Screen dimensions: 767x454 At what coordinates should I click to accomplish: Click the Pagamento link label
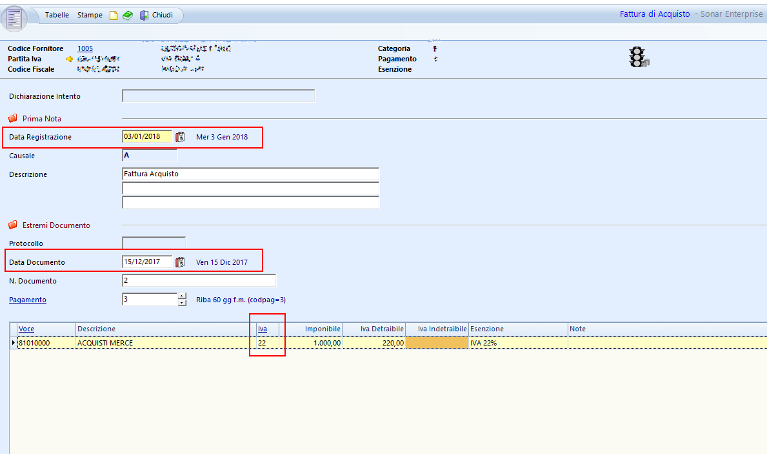tap(28, 300)
